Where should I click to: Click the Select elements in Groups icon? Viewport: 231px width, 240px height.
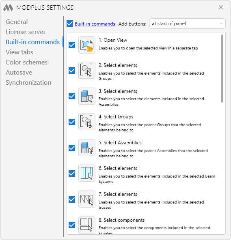coord(87,70)
